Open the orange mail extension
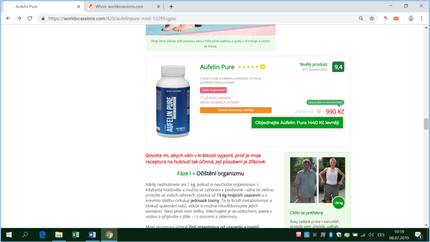 tap(396, 18)
